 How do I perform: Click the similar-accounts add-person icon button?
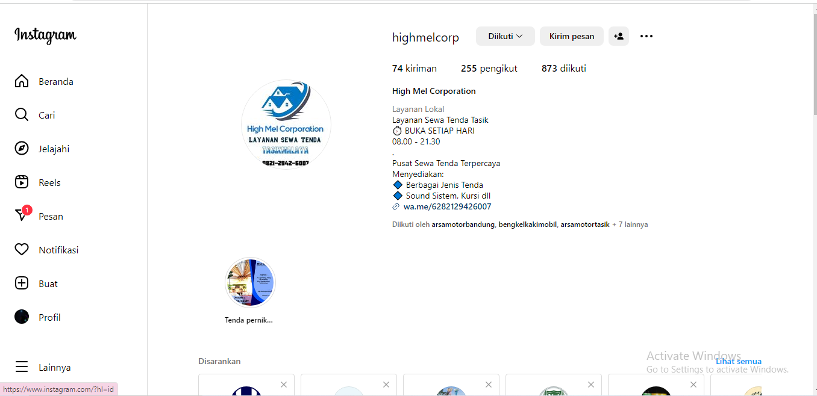coord(619,36)
